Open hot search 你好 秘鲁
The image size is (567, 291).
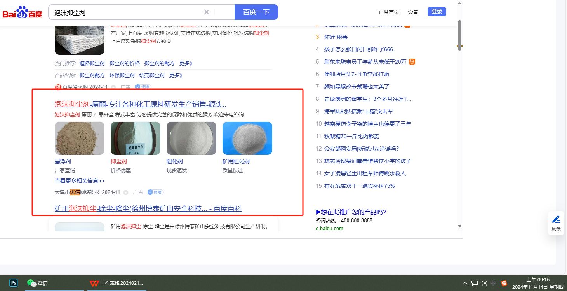click(x=336, y=37)
